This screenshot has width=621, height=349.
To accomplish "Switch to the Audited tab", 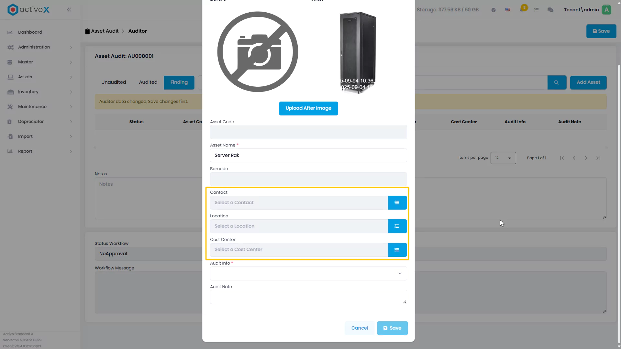I will point(148,82).
